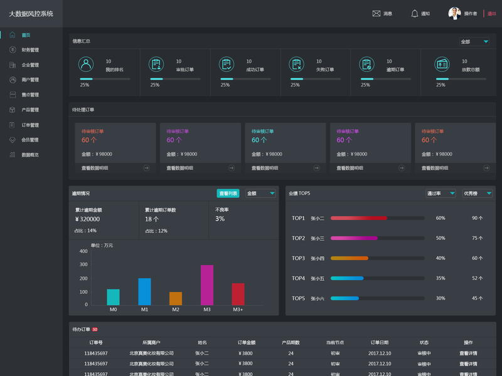Open 查看数据明细 arrow on purple second card
The height and width of the screenshot is (376, 502).
click(x=231, y=168)
